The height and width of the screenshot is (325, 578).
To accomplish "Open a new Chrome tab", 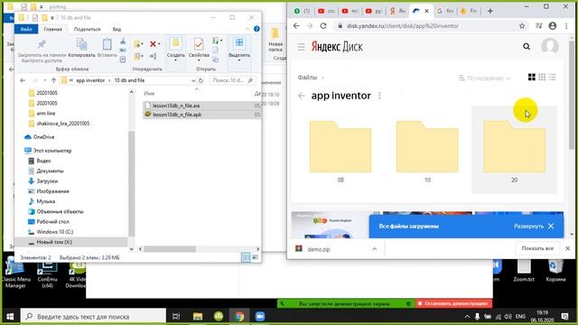I will [x=489, y=11].
